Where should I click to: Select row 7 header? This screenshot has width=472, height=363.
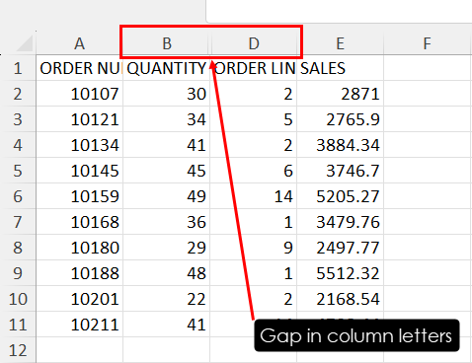(18, 222)
